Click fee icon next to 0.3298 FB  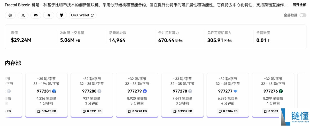coord(130,111)
